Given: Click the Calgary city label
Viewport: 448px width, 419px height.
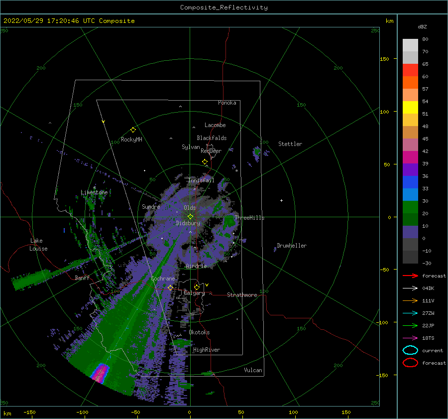Looking at the screenshot, I should (x=194, y=293).
